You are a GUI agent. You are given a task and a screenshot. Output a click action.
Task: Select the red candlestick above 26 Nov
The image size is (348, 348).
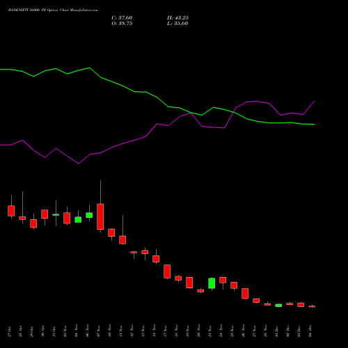tap(245, 294)
